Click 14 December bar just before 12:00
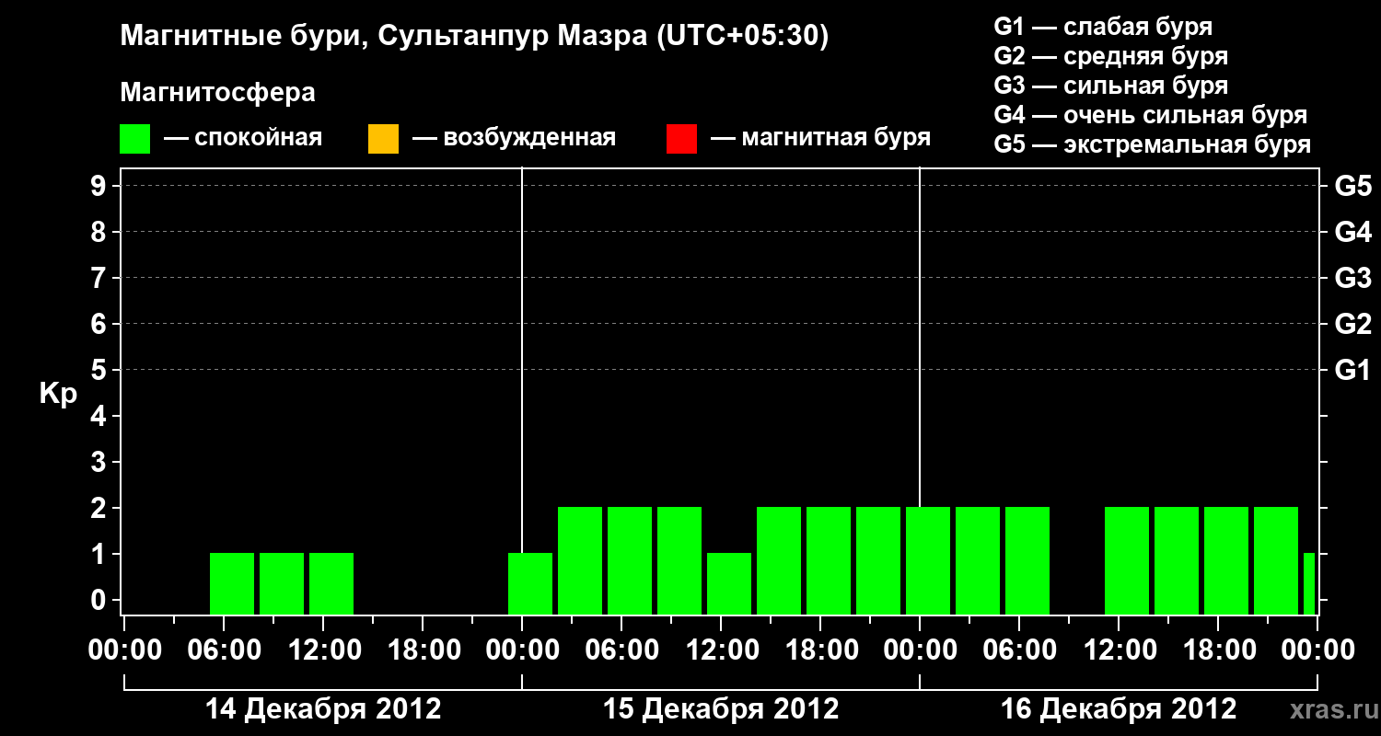Viewport: 1381px width, 736px height. point(282,583)
